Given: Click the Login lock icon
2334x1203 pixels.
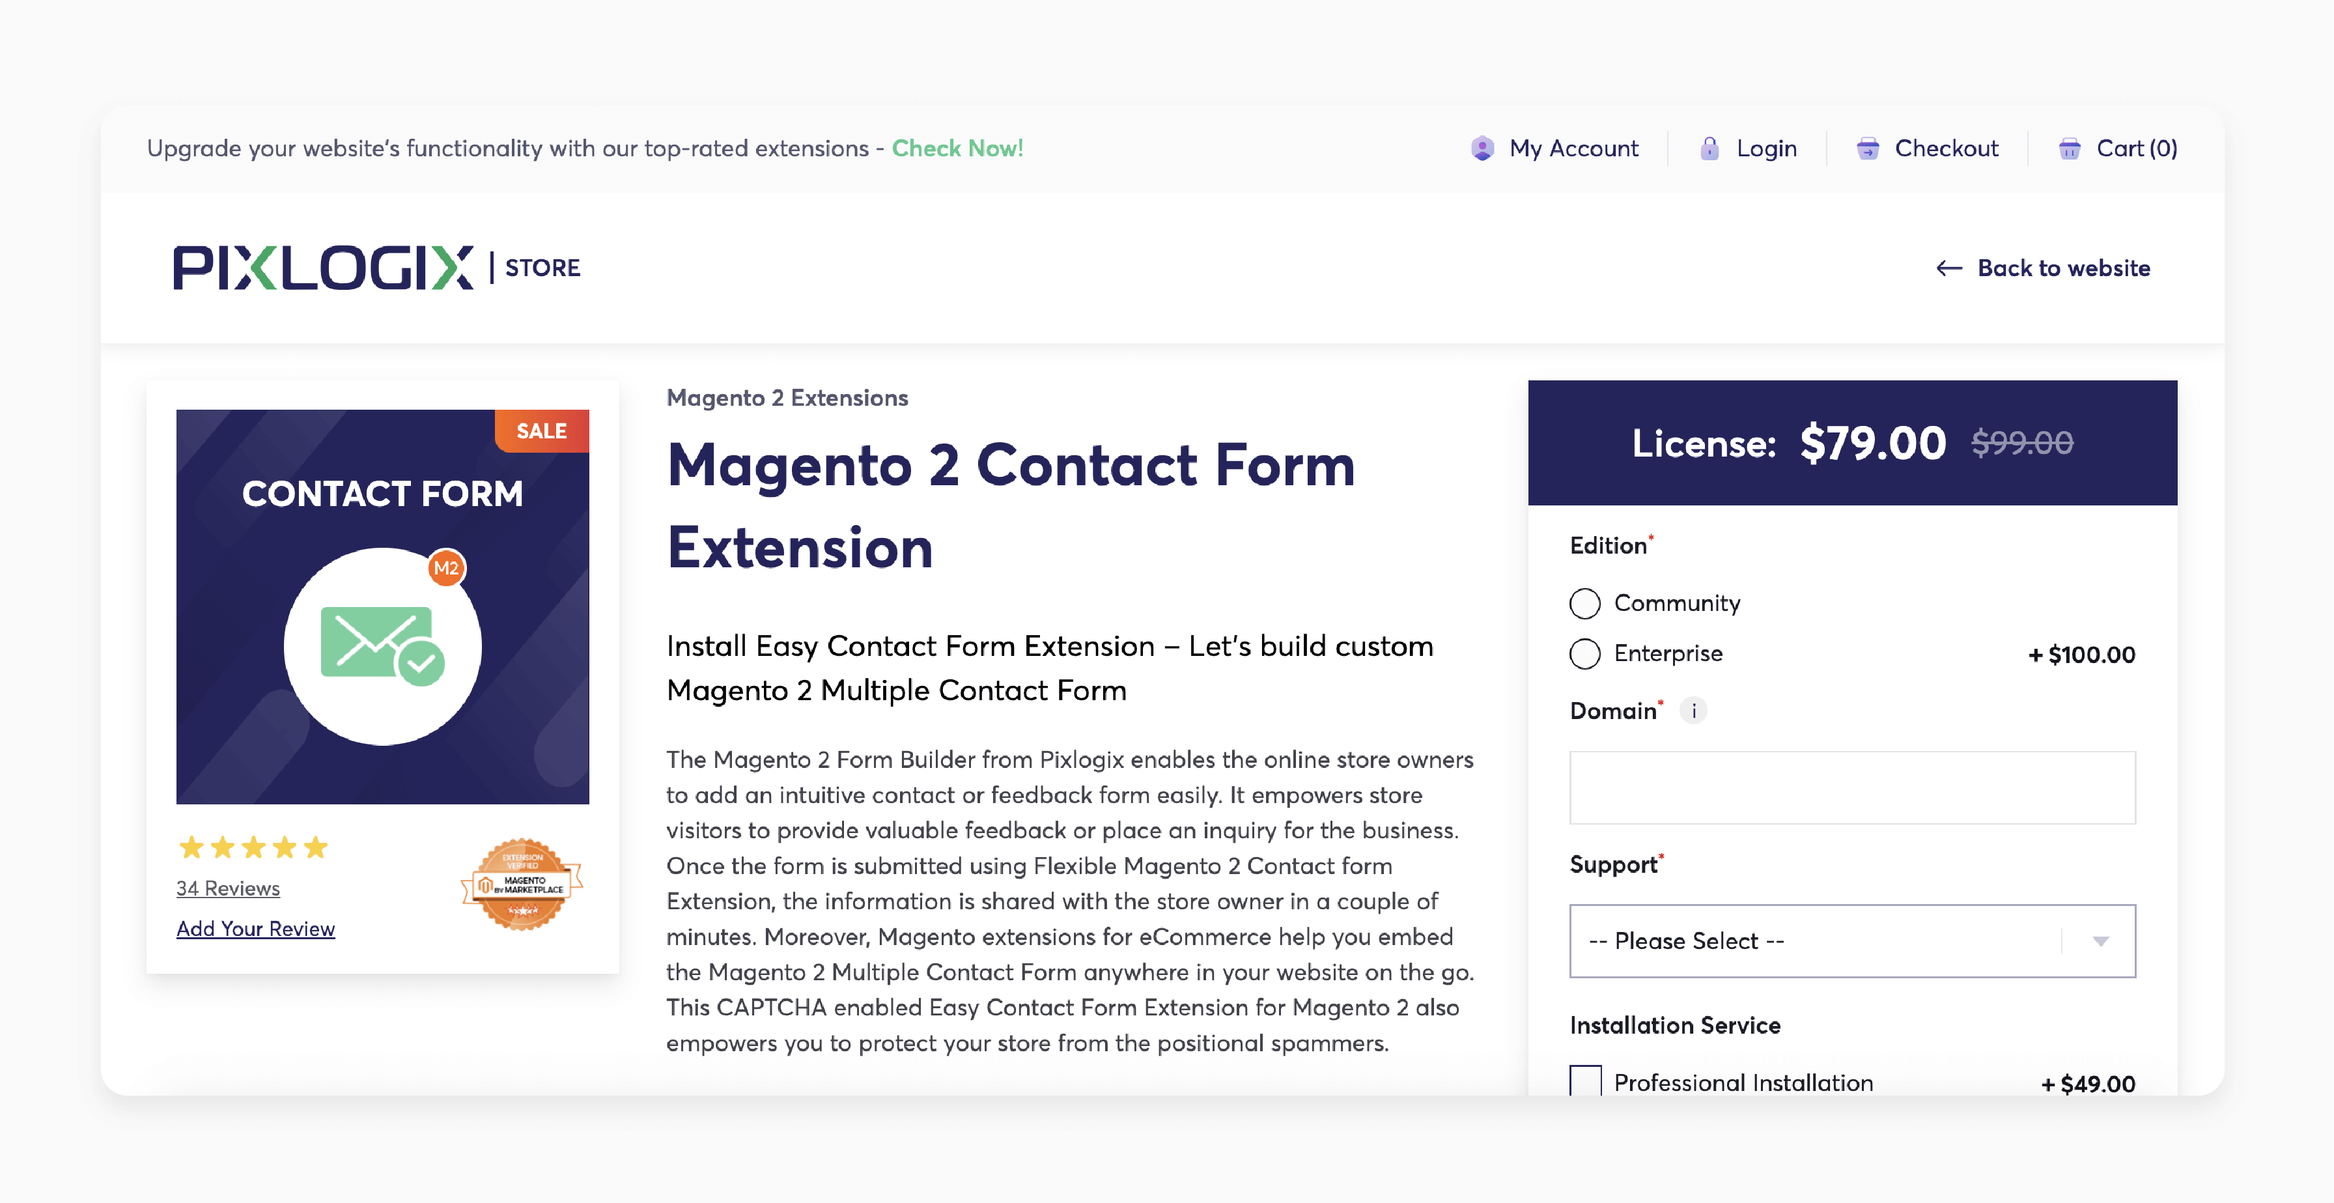Looking at the screenshot, I should 1707,147.
